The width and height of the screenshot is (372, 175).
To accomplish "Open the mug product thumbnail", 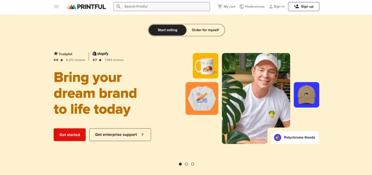I will 206,66.
